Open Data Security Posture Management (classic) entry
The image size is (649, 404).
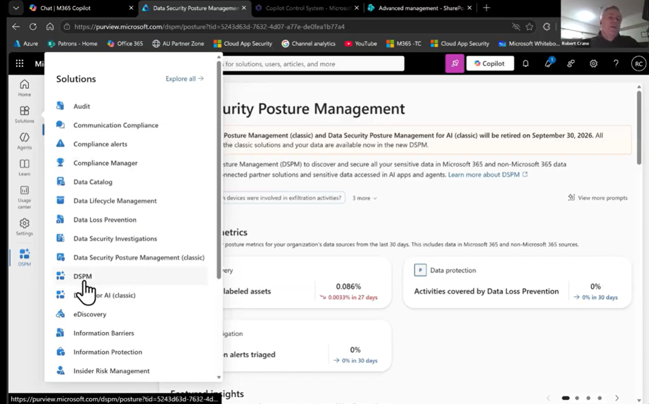pos(131,257)
